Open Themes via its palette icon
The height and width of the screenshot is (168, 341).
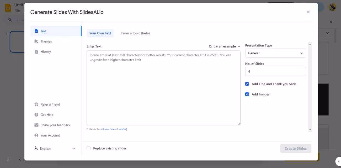[x=36, y=41]
